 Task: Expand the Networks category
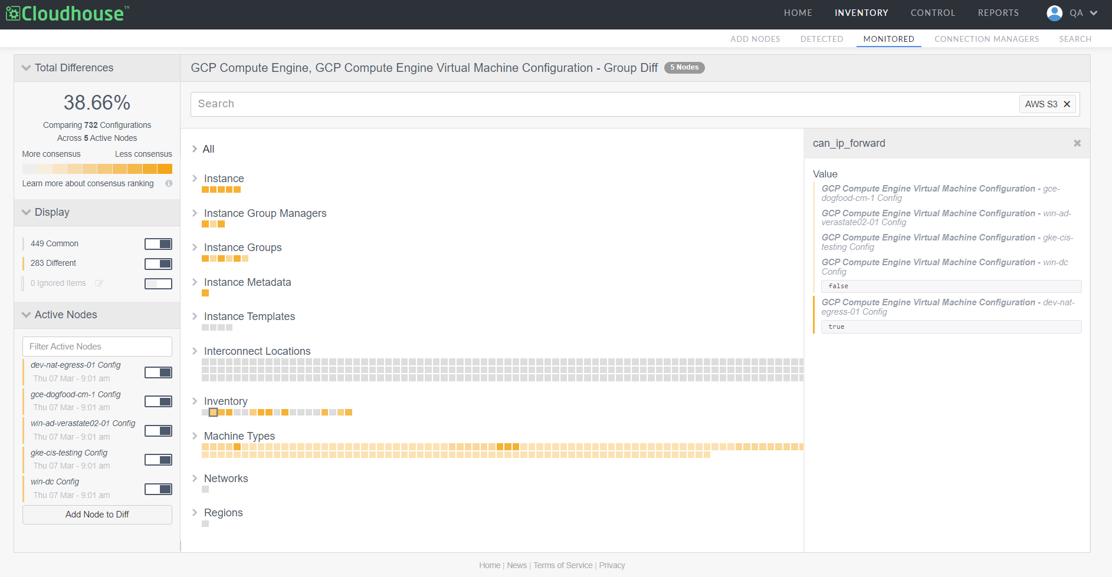(195, 479)
